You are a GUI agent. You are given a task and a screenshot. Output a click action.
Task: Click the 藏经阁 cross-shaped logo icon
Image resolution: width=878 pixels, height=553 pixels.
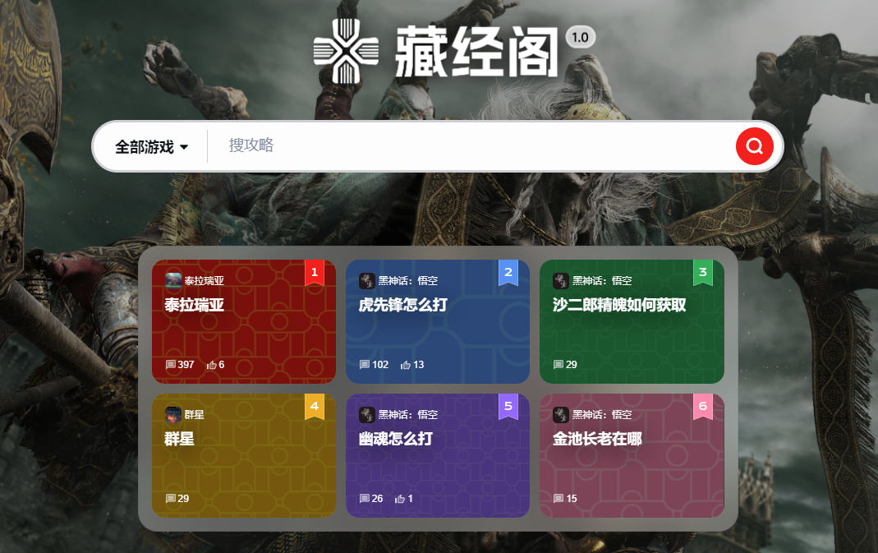click(x=346, y=51)
